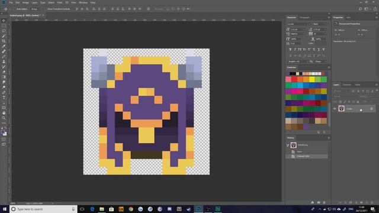Viewport: 379px width, 213px height.
Task: Open the layer blend mode dropdown
Action: pos(345,96)
